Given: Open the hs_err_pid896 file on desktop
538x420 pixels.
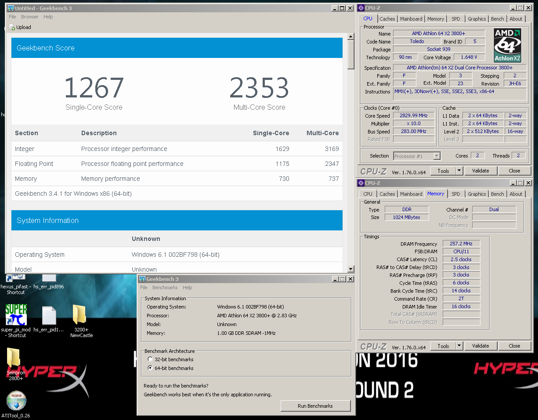Looking at the screenshot, I should pyautogui.click(x=49, y=281).
